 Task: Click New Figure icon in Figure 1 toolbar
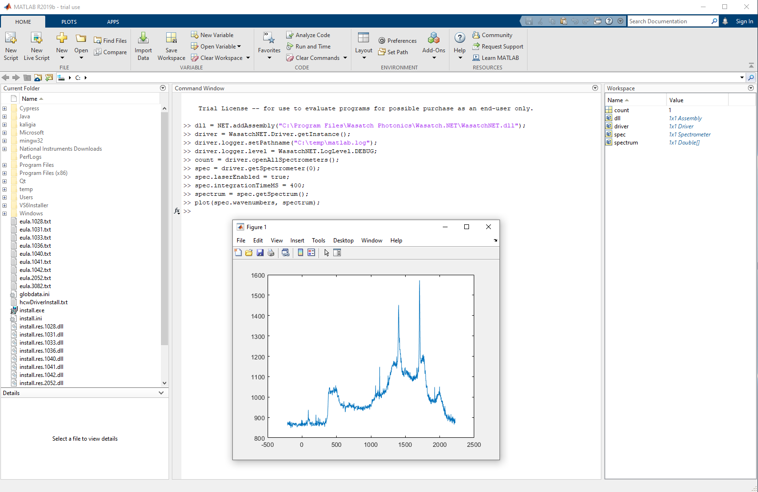click(238, 252)
